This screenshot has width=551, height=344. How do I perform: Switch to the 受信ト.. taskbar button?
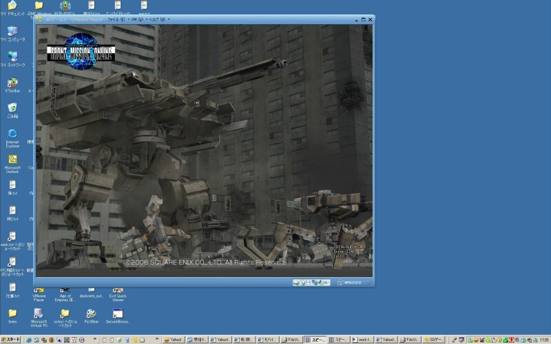pyautogui.click(x=196, y=340)
